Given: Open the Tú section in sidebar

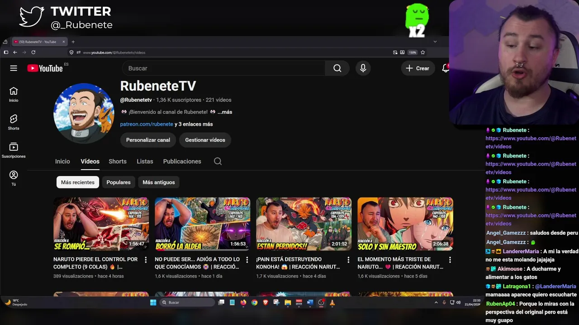Looking at the screenshot, I should click(x=14, y=178).
